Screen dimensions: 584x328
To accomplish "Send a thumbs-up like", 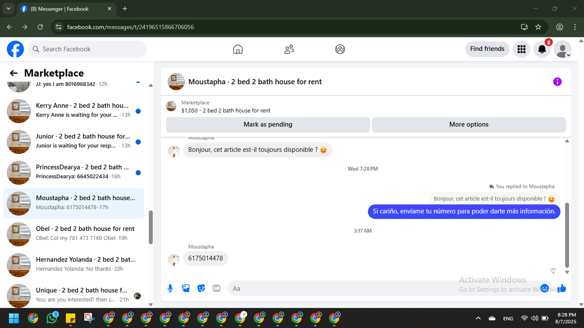I will tap(562, 288).
